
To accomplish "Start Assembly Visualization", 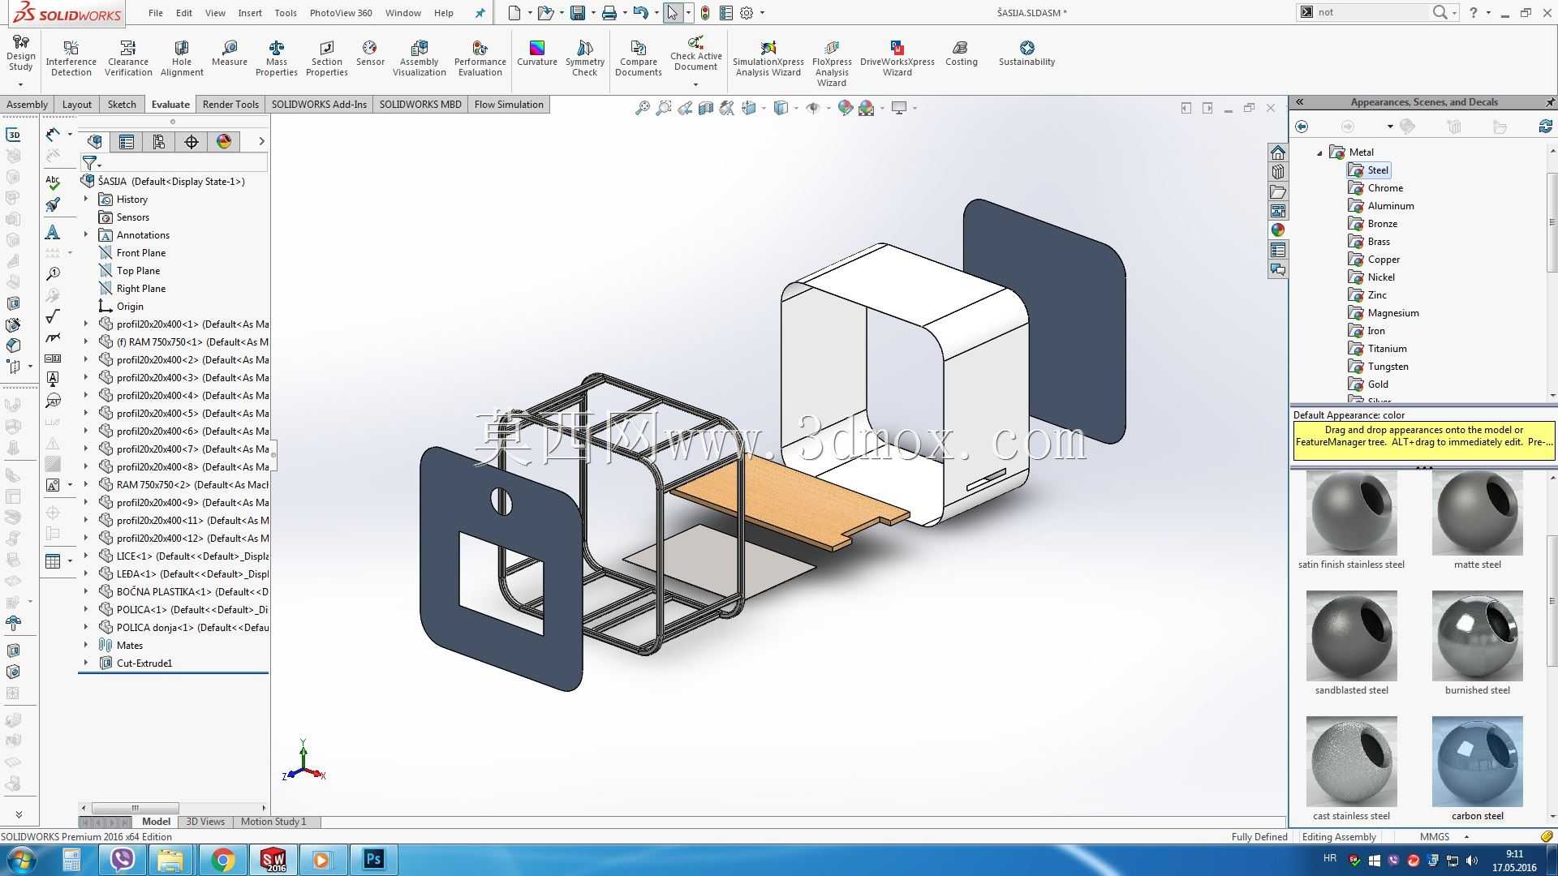I will 420,58.
